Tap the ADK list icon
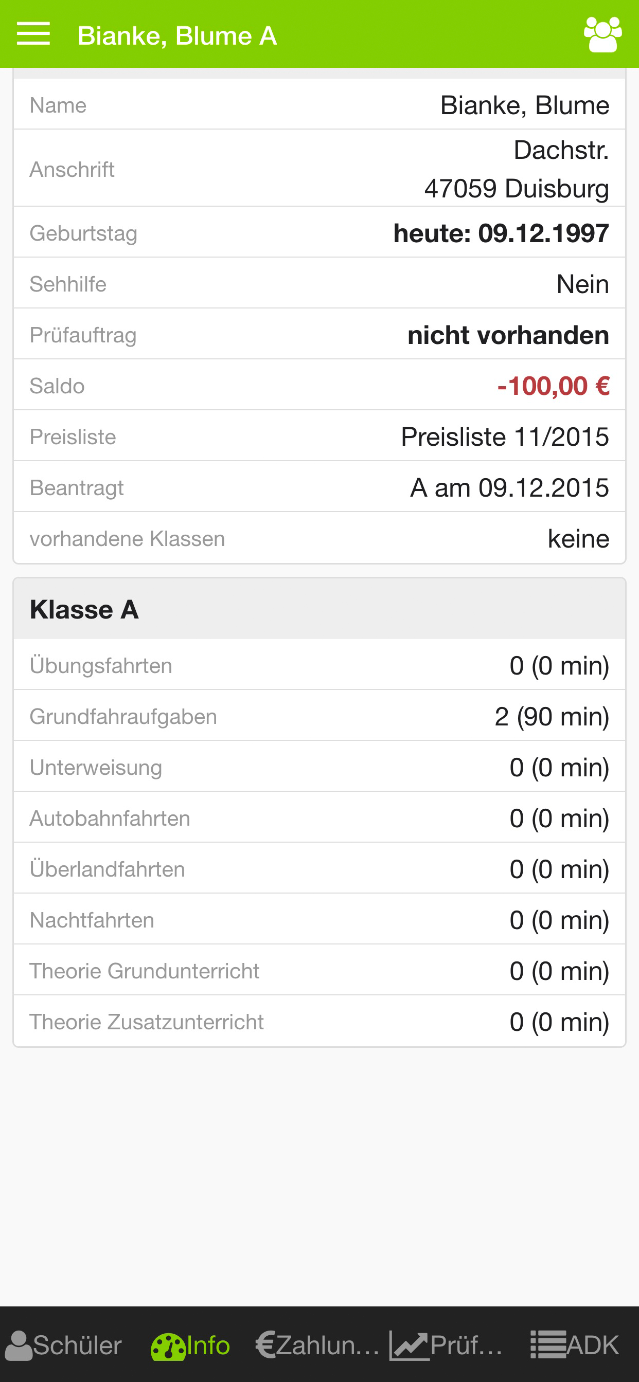 (548, 1345)
